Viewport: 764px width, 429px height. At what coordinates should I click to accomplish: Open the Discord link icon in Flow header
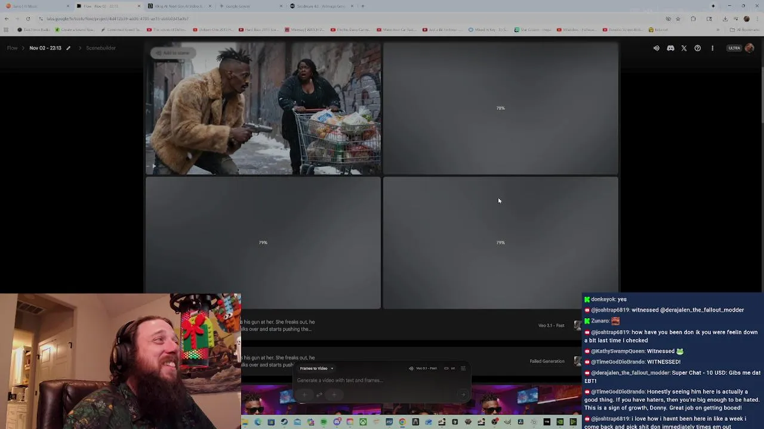coord(670,48)
